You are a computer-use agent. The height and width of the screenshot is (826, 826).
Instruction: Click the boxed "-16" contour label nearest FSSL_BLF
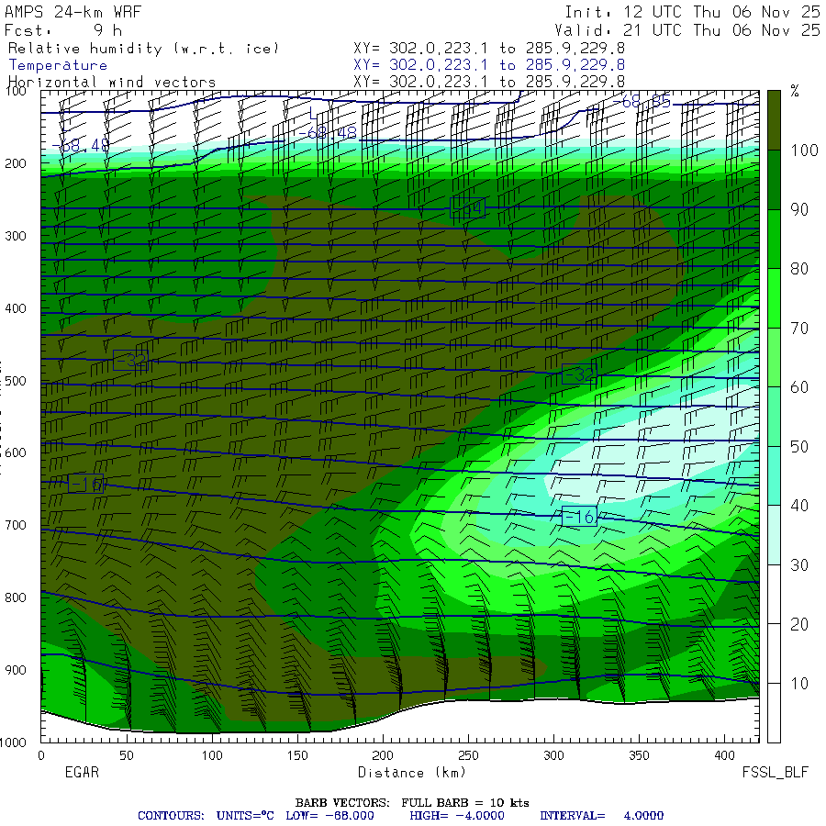point(579,516)
